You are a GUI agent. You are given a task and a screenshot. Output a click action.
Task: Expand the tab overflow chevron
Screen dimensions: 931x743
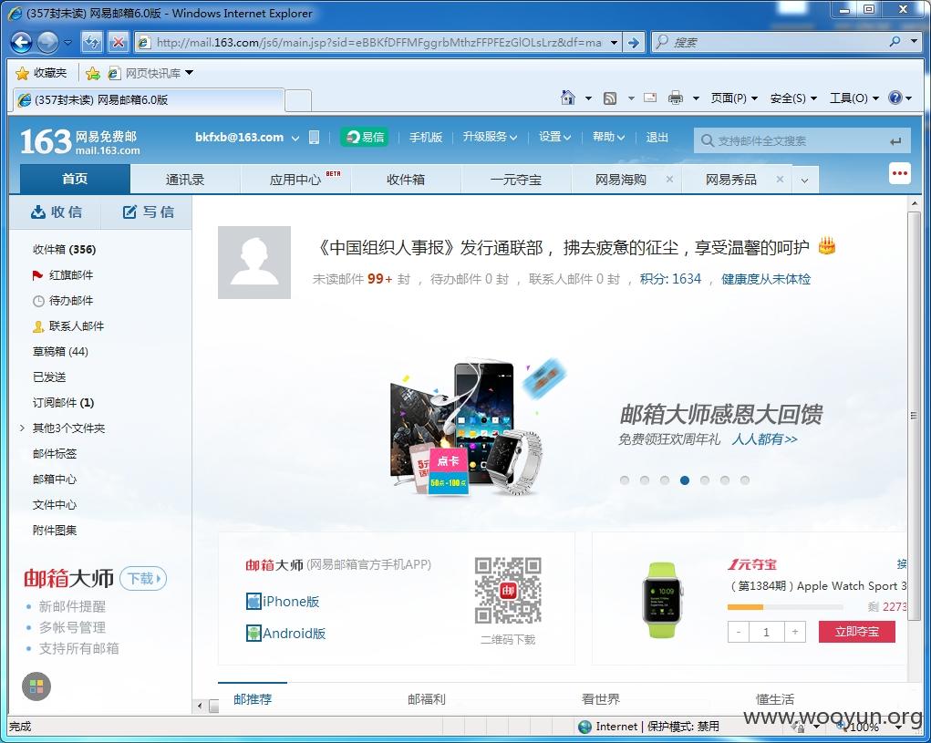804,181
